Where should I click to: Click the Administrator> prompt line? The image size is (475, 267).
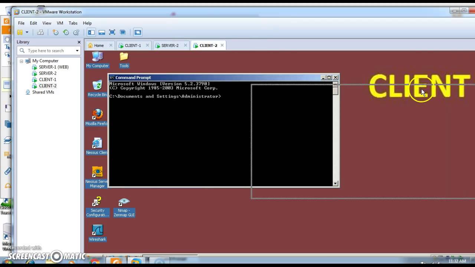click(165, 96)
